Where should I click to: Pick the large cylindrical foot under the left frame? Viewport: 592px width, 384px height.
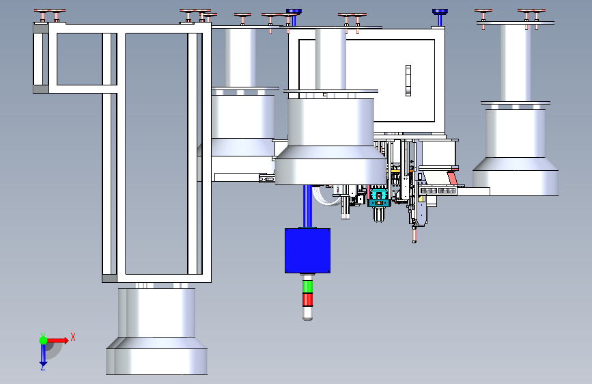click(156, 331)
